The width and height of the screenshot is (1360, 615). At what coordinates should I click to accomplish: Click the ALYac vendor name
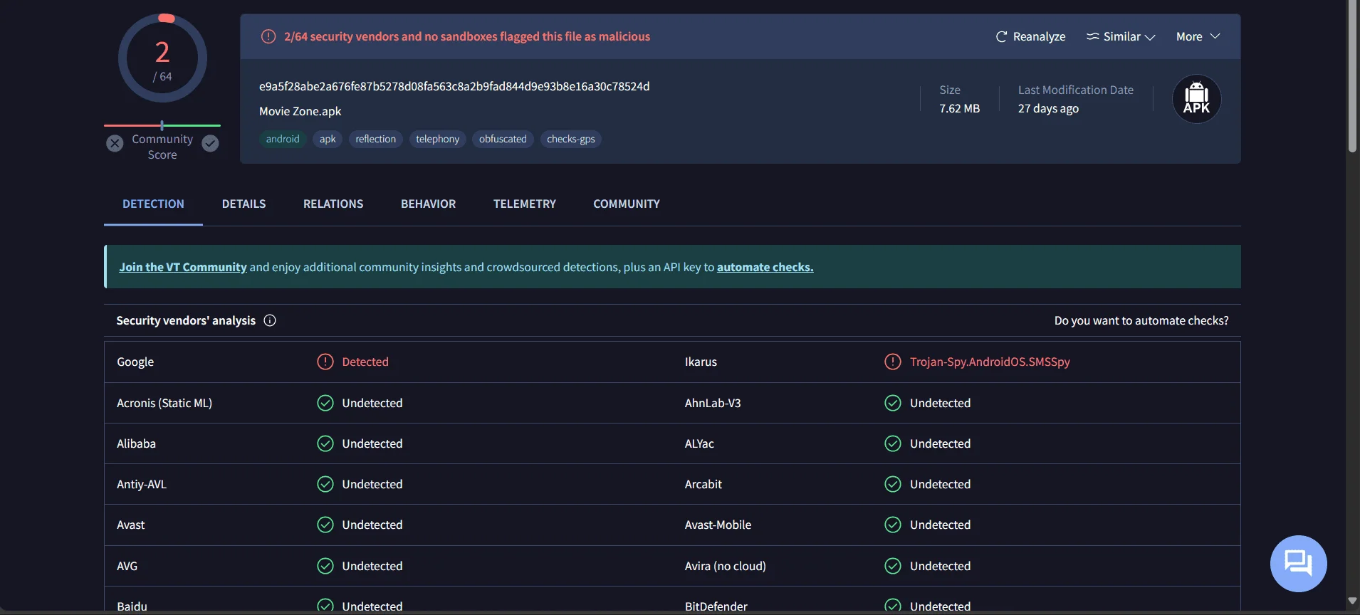699,443
